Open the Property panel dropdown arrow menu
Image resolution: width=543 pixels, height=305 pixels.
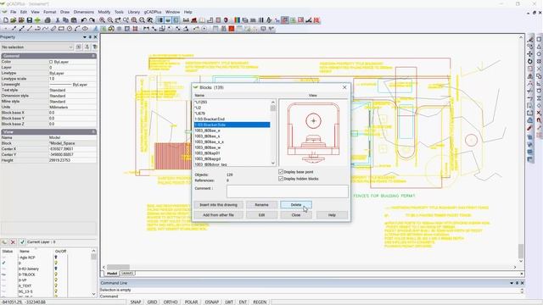tap(85, 37)
